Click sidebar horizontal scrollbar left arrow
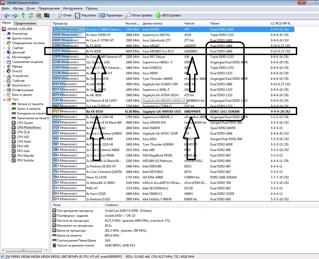319x259 pixels. (x=3, y=250)
